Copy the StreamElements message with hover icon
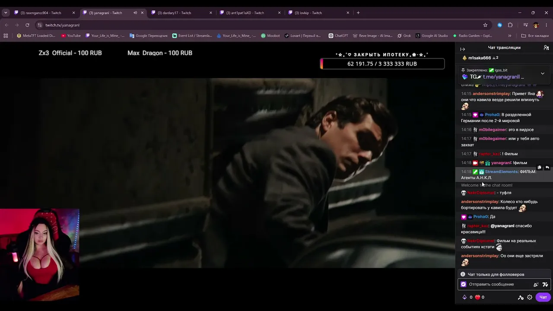553x311 pixels. click(x=539, y=168)
